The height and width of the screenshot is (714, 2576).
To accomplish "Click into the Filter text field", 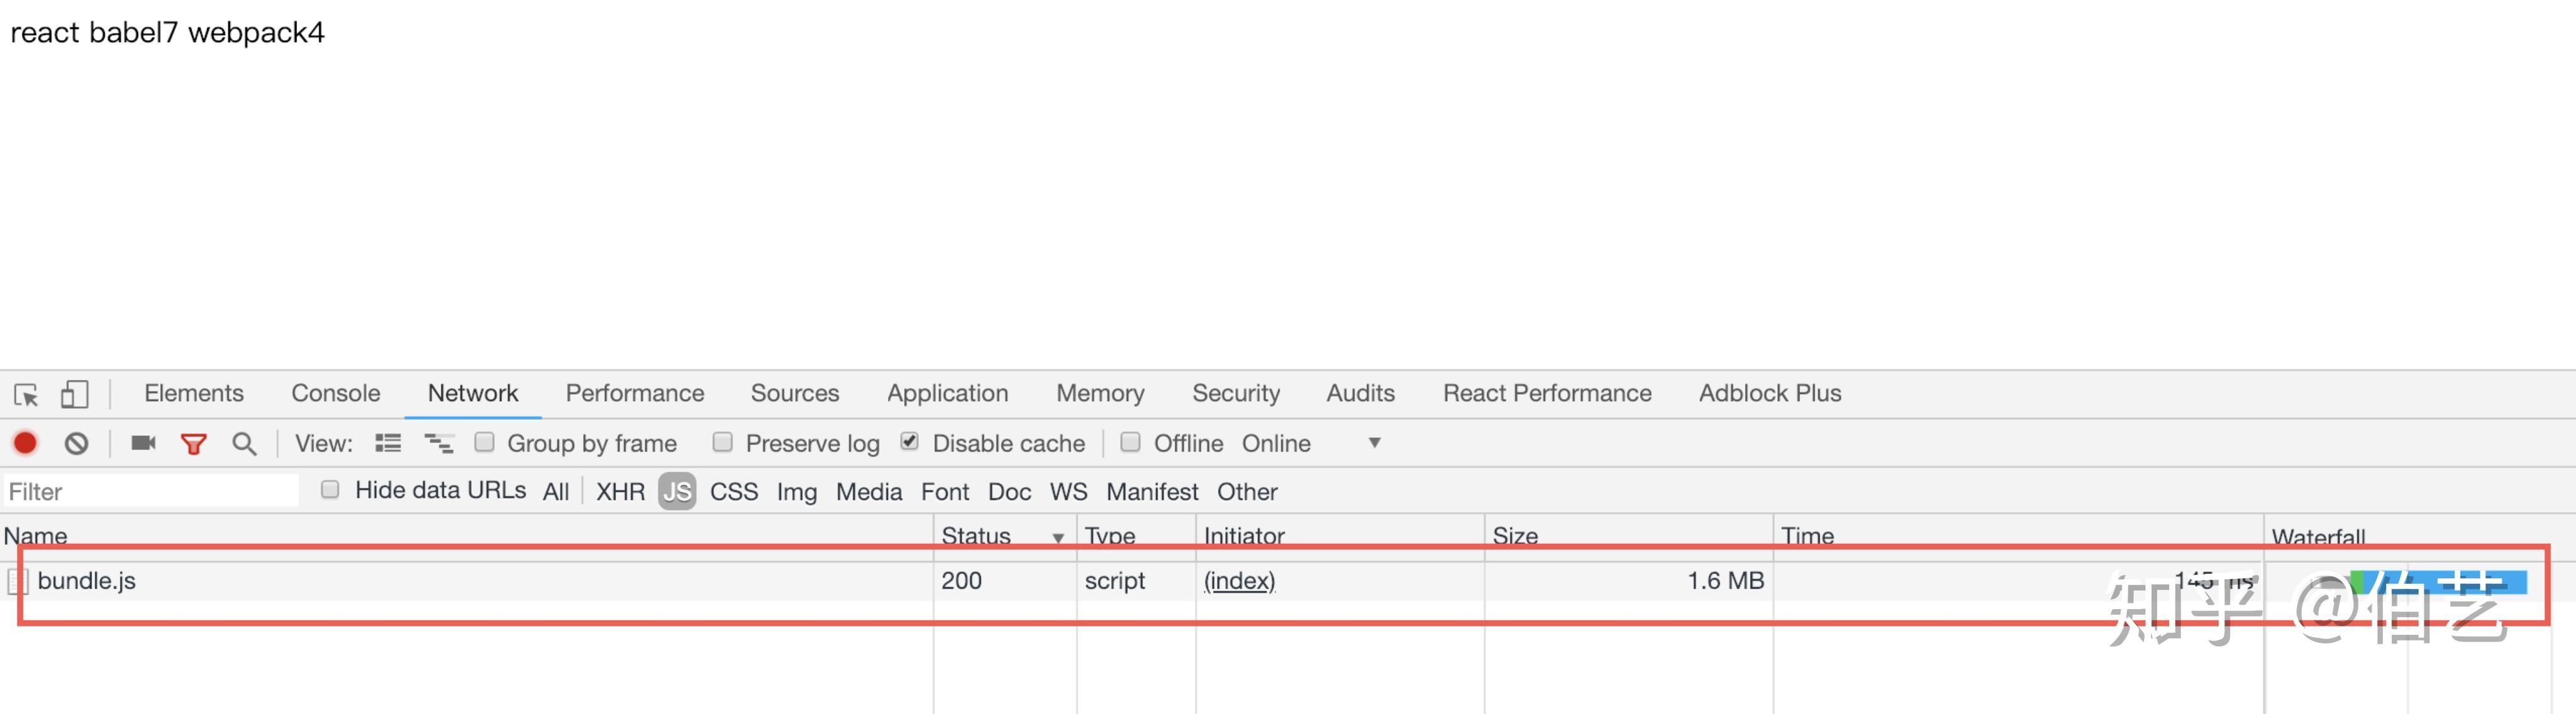I will pyautogui.click(x=150, y=492).
